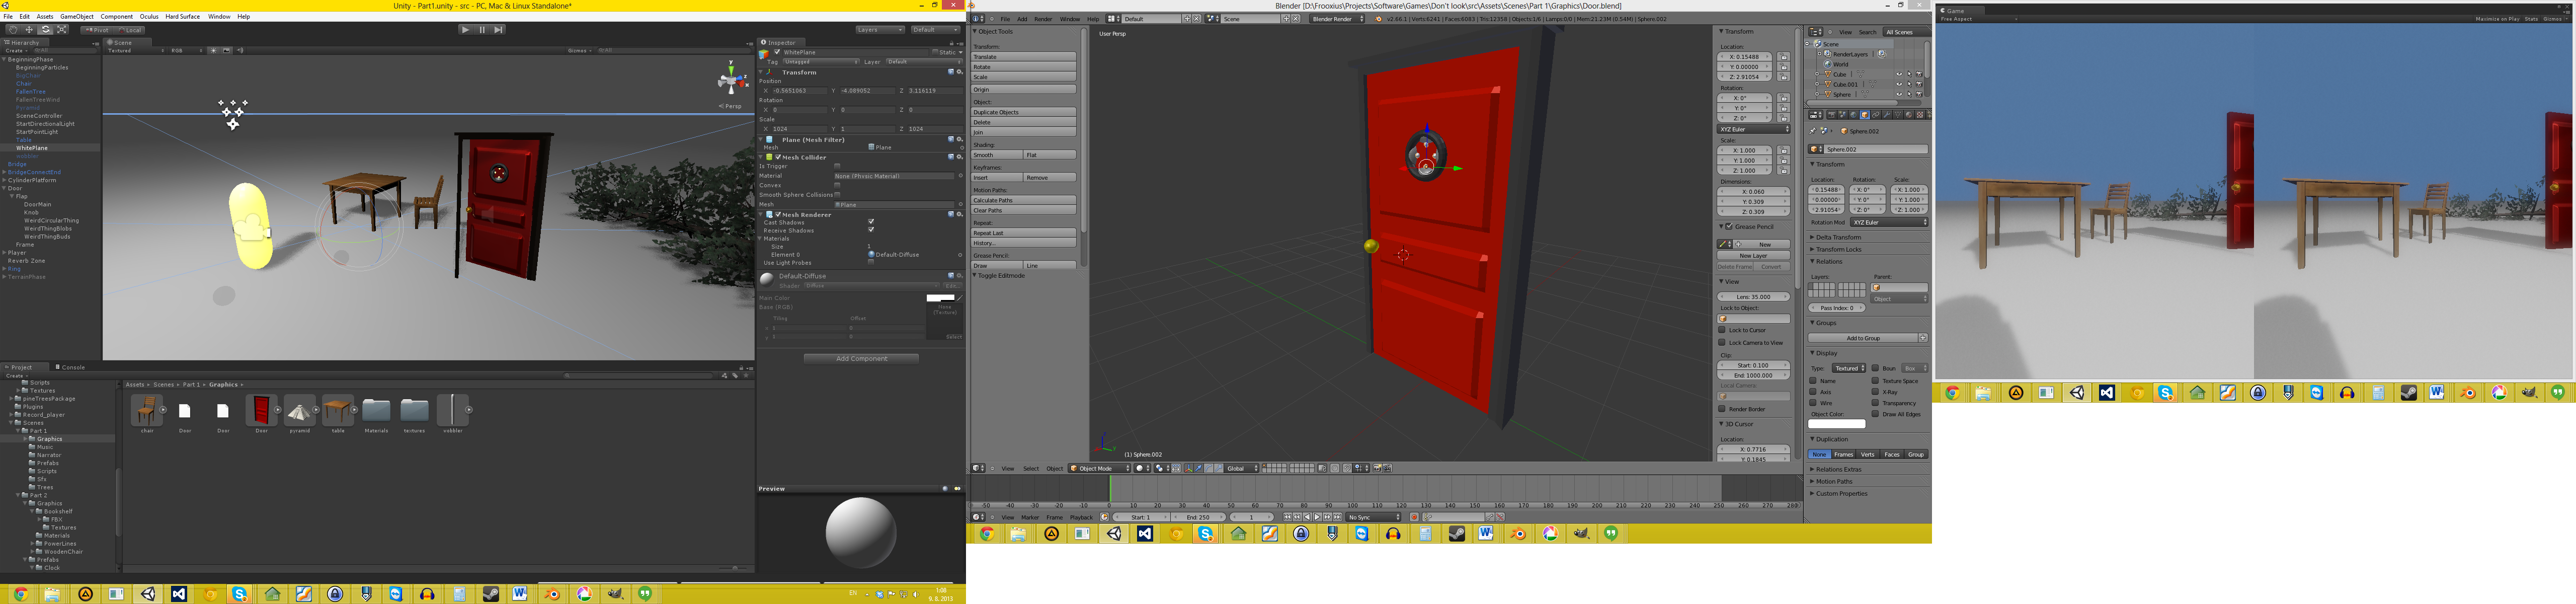Viewport: 2576px width, 604px height.
Task: Hide Cube.001 via eye icon in outliner
Action: point(1899,84)
